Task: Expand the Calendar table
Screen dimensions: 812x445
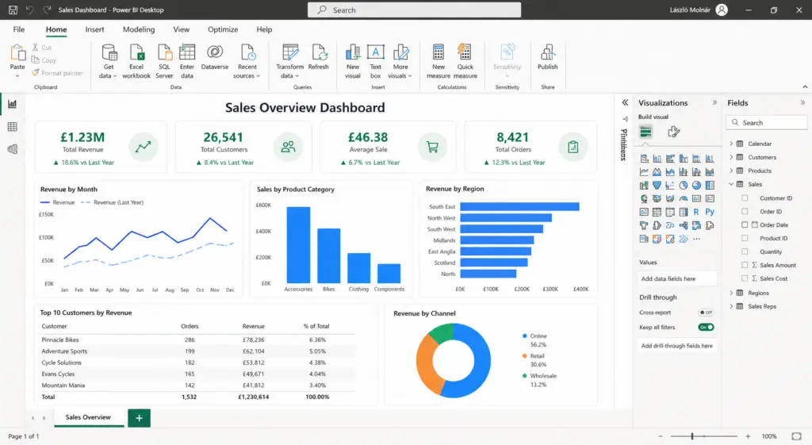Action: click(x=731, y=144)
